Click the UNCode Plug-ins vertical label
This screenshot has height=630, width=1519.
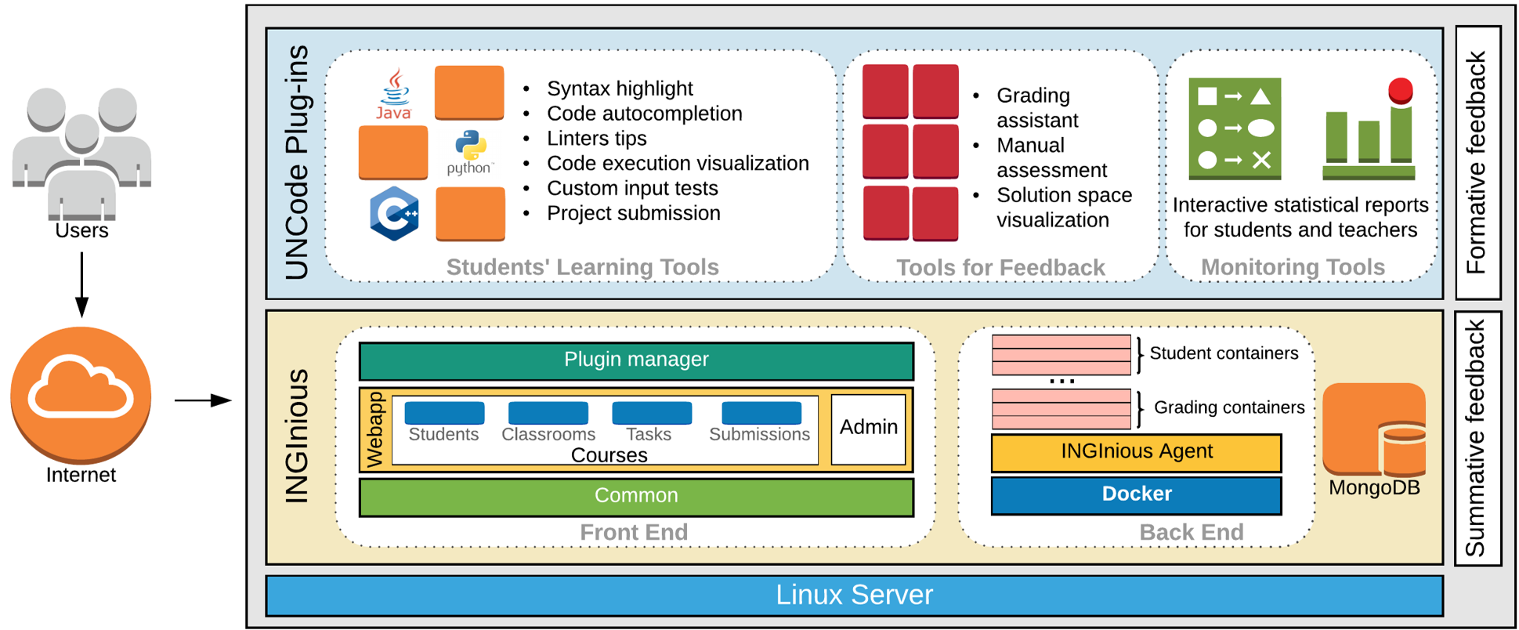tap(297, 163)
